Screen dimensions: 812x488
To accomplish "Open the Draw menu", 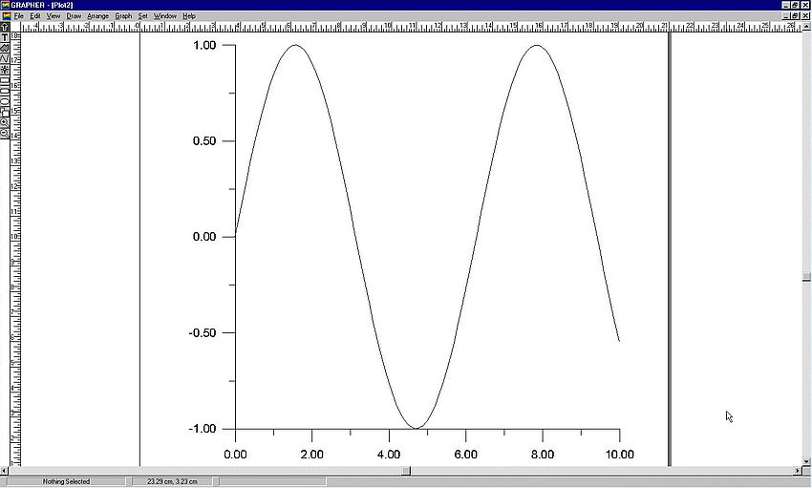I will (x=75, y=16).
